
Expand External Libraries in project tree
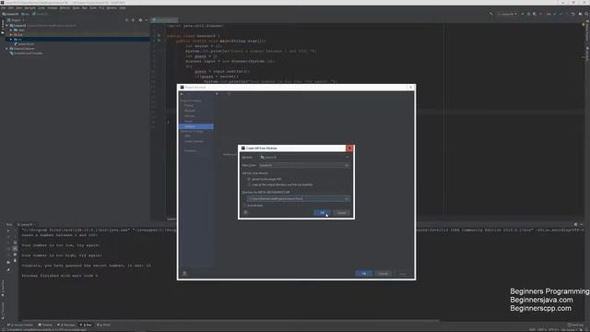point(6,49)
